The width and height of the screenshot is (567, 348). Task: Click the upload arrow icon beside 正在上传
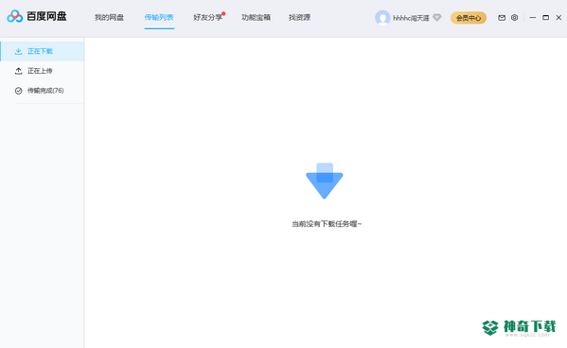pyautogui.click(x=18, y=71)
